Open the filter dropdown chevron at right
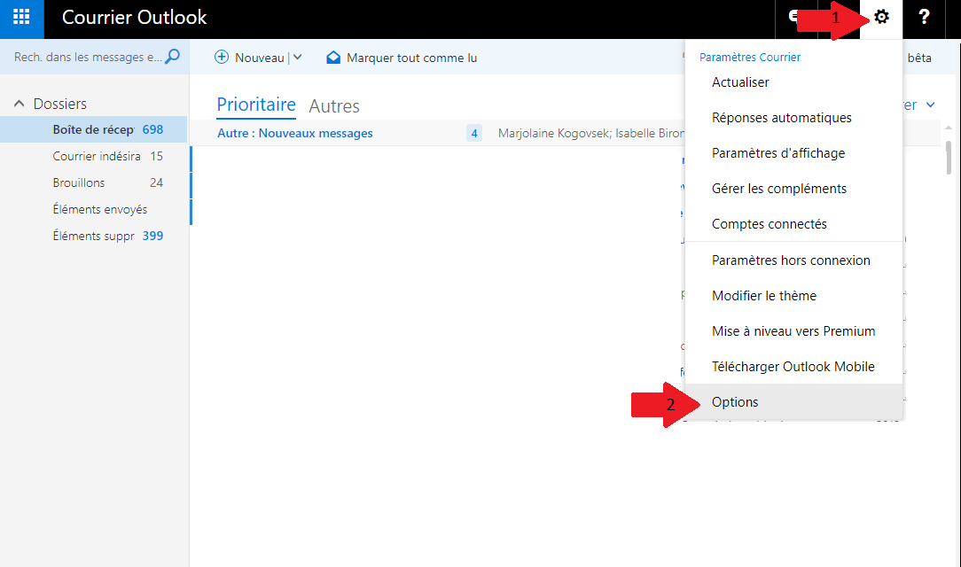The image size is (961, 567). [930, 105]
